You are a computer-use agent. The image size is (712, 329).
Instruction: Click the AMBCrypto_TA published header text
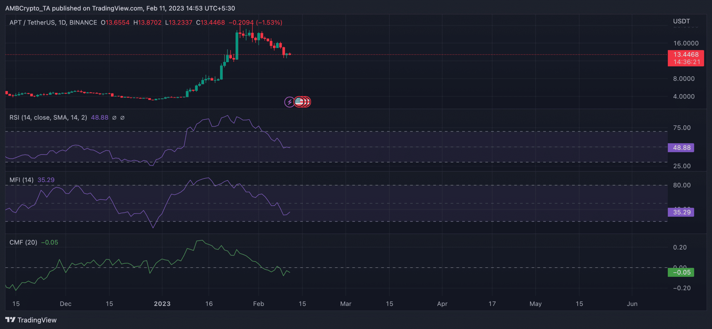pyautogui.click(x=120, y=8)
